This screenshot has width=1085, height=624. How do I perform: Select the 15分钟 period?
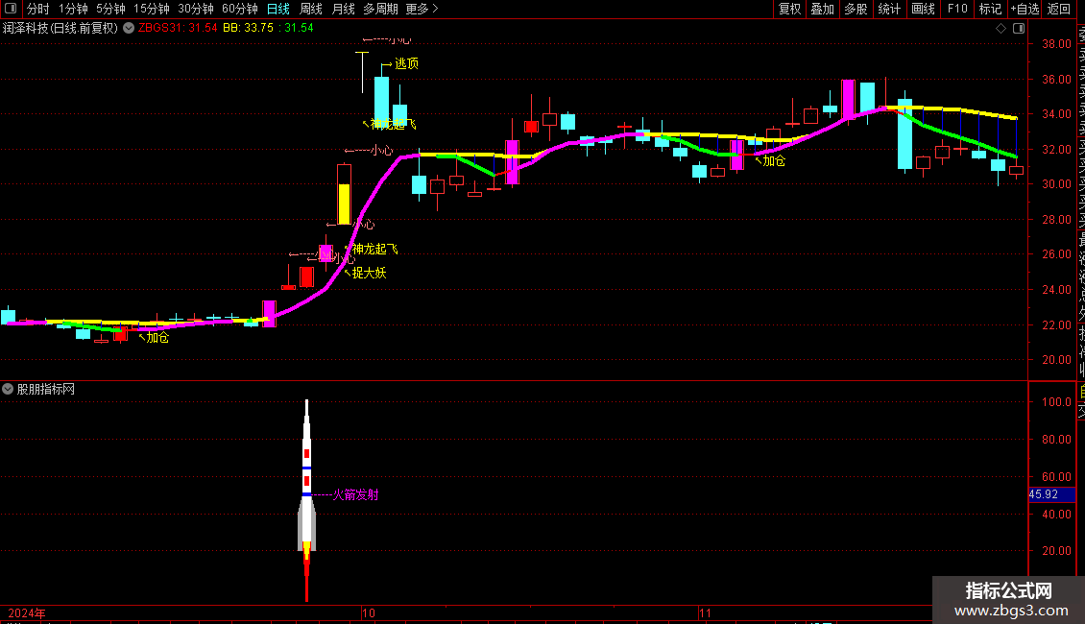[x=152, y=9]
